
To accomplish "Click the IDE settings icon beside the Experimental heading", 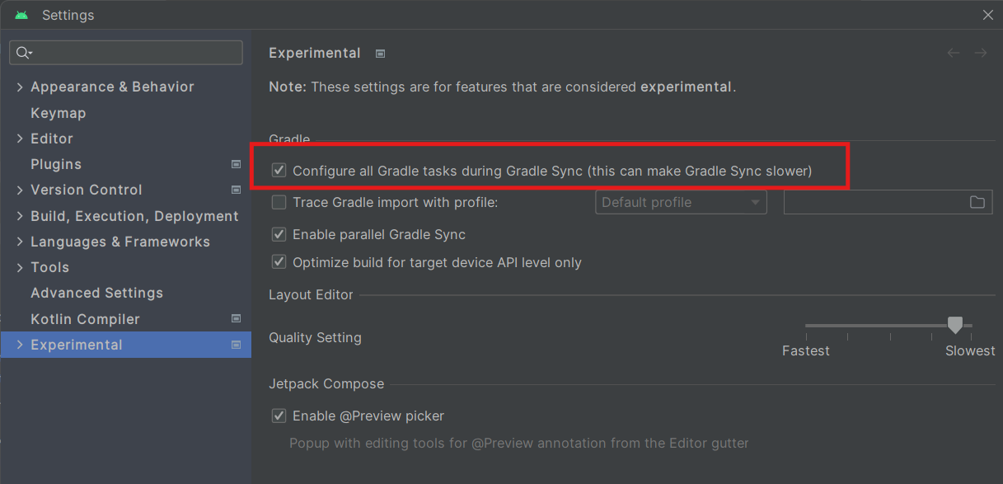I will pos(380,53).
